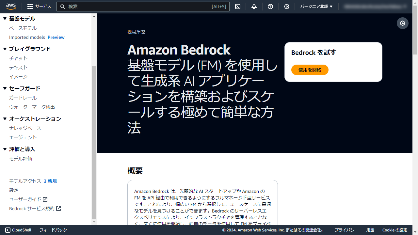The height and width of the screenshot is (235, 418).
Task: Click the AWS logo home icon
Action: pos(11,6)
